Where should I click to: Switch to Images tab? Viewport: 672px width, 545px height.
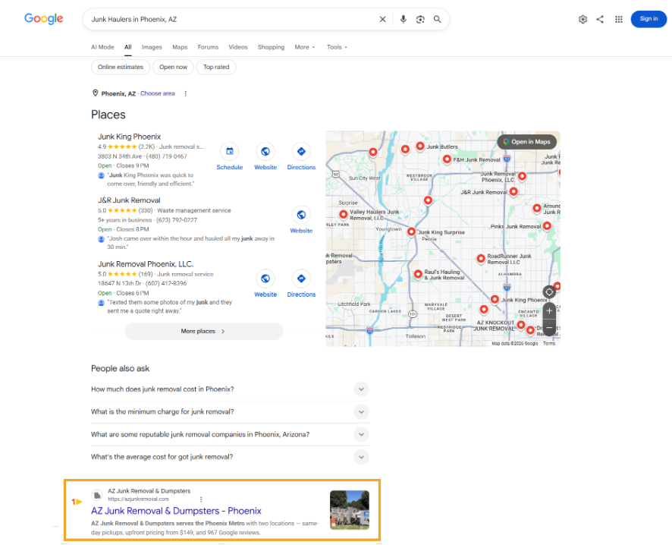pyautogui.click(x=152, y=47)
